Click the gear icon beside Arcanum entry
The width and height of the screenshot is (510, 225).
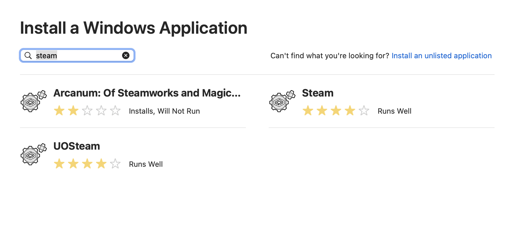[33, 101]
